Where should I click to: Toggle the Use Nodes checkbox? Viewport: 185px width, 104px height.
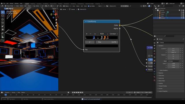point(89,6)
